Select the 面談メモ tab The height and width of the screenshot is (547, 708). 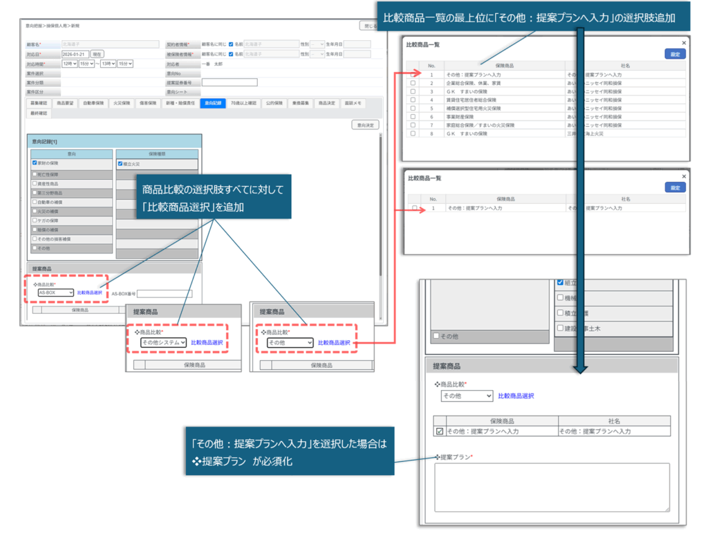click(353, 103)
